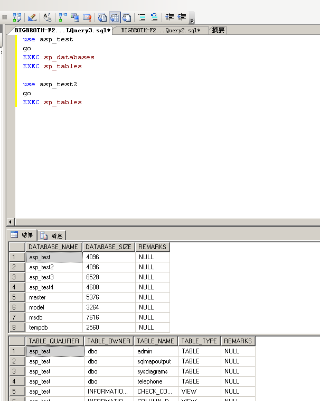Click the DATABASE_SIZE column header
Screen dimensions: 320x401
click(x=108, y=247)
